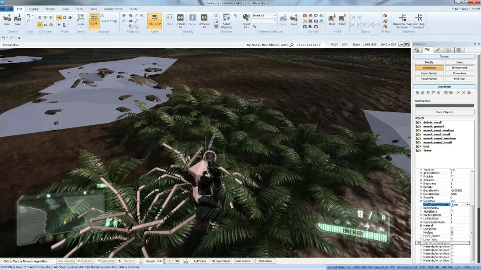
Task: Switch to the Game ribbon tab
Action: click(65, 9)
